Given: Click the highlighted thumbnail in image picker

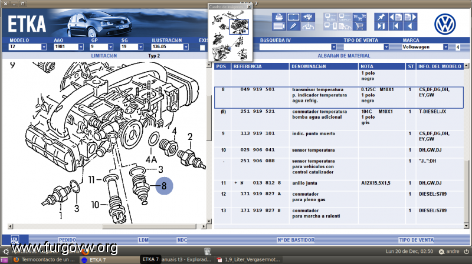Looking at the screenshot, I should [x=239, y=26].
